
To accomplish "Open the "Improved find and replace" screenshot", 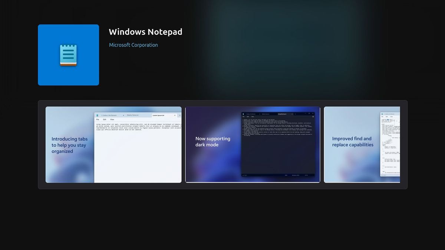I will [x=362, y=145].
